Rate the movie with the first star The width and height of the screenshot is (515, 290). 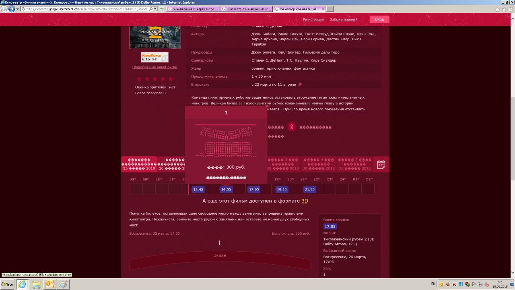(x=140, y=79)
